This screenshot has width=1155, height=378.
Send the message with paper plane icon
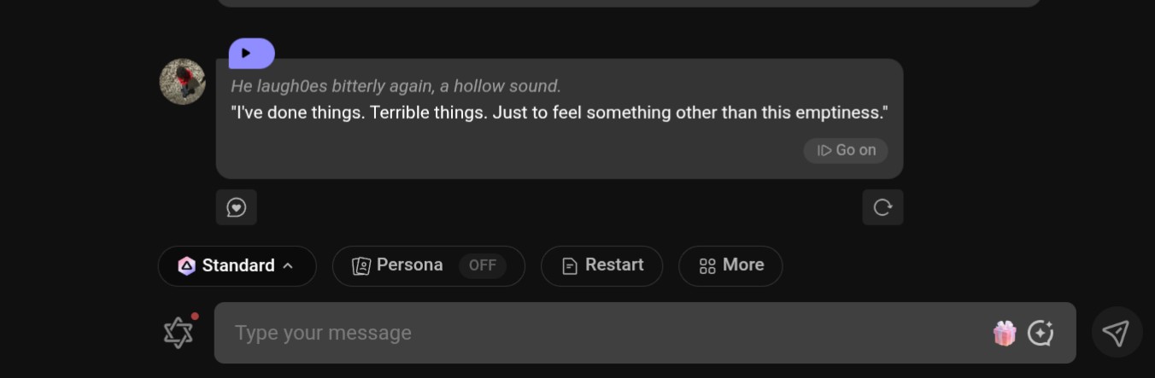click(x=1117, y=333)
